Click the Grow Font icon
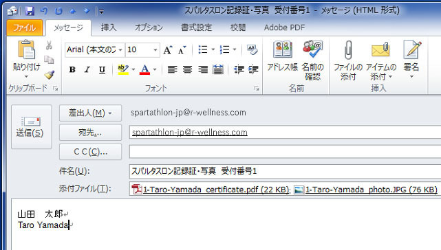 point(168,50)
